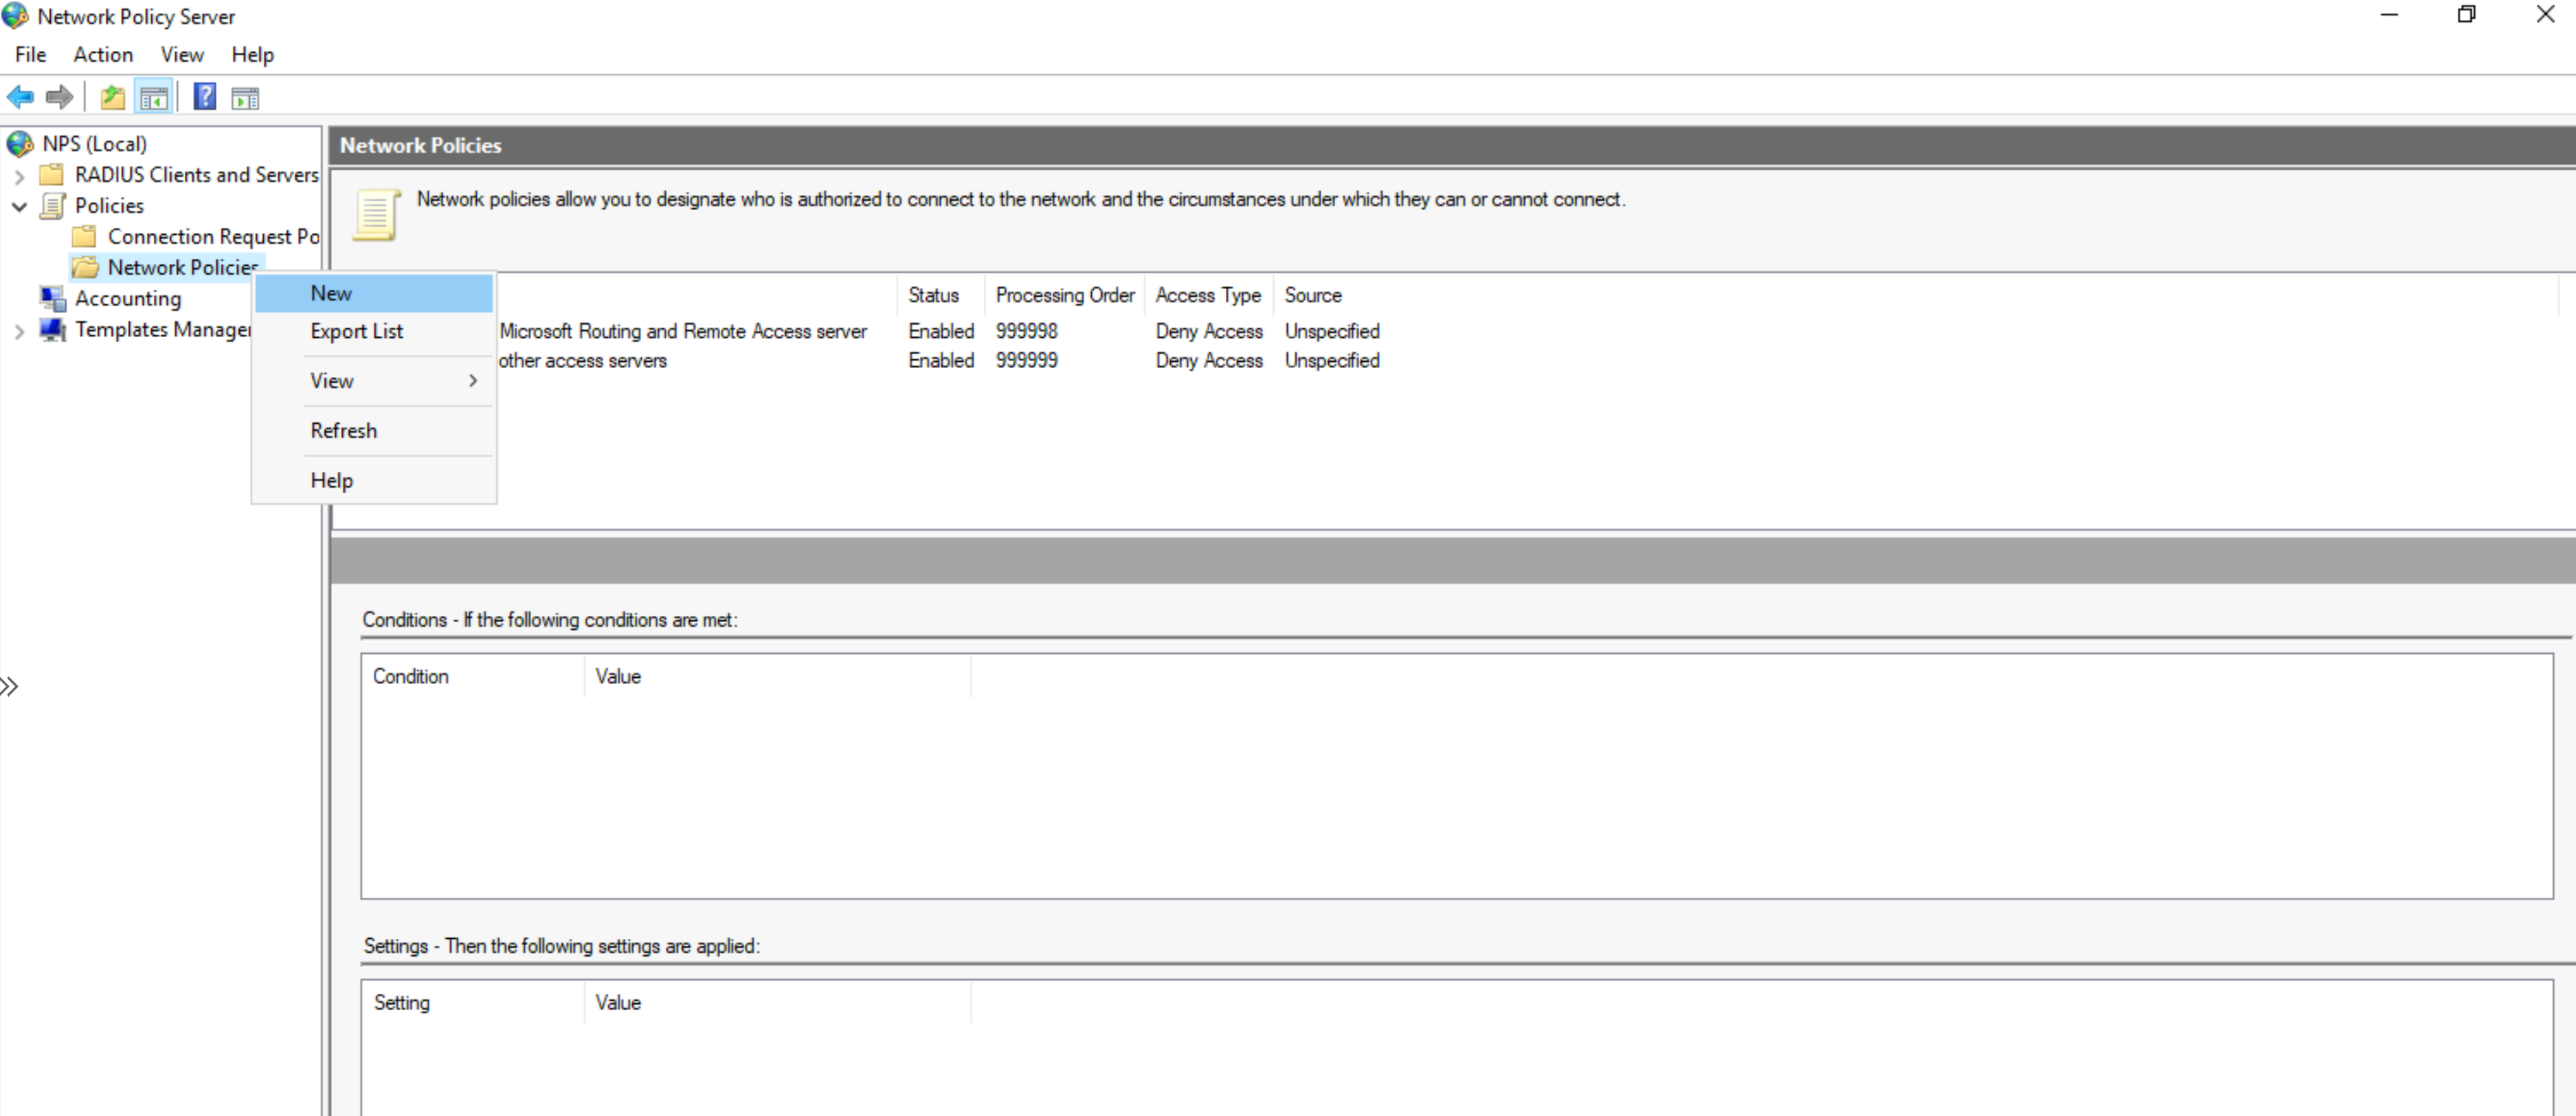Click the blue Back arrow toolbar icon

20,97
